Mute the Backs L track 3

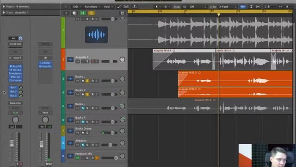point(83,81)
